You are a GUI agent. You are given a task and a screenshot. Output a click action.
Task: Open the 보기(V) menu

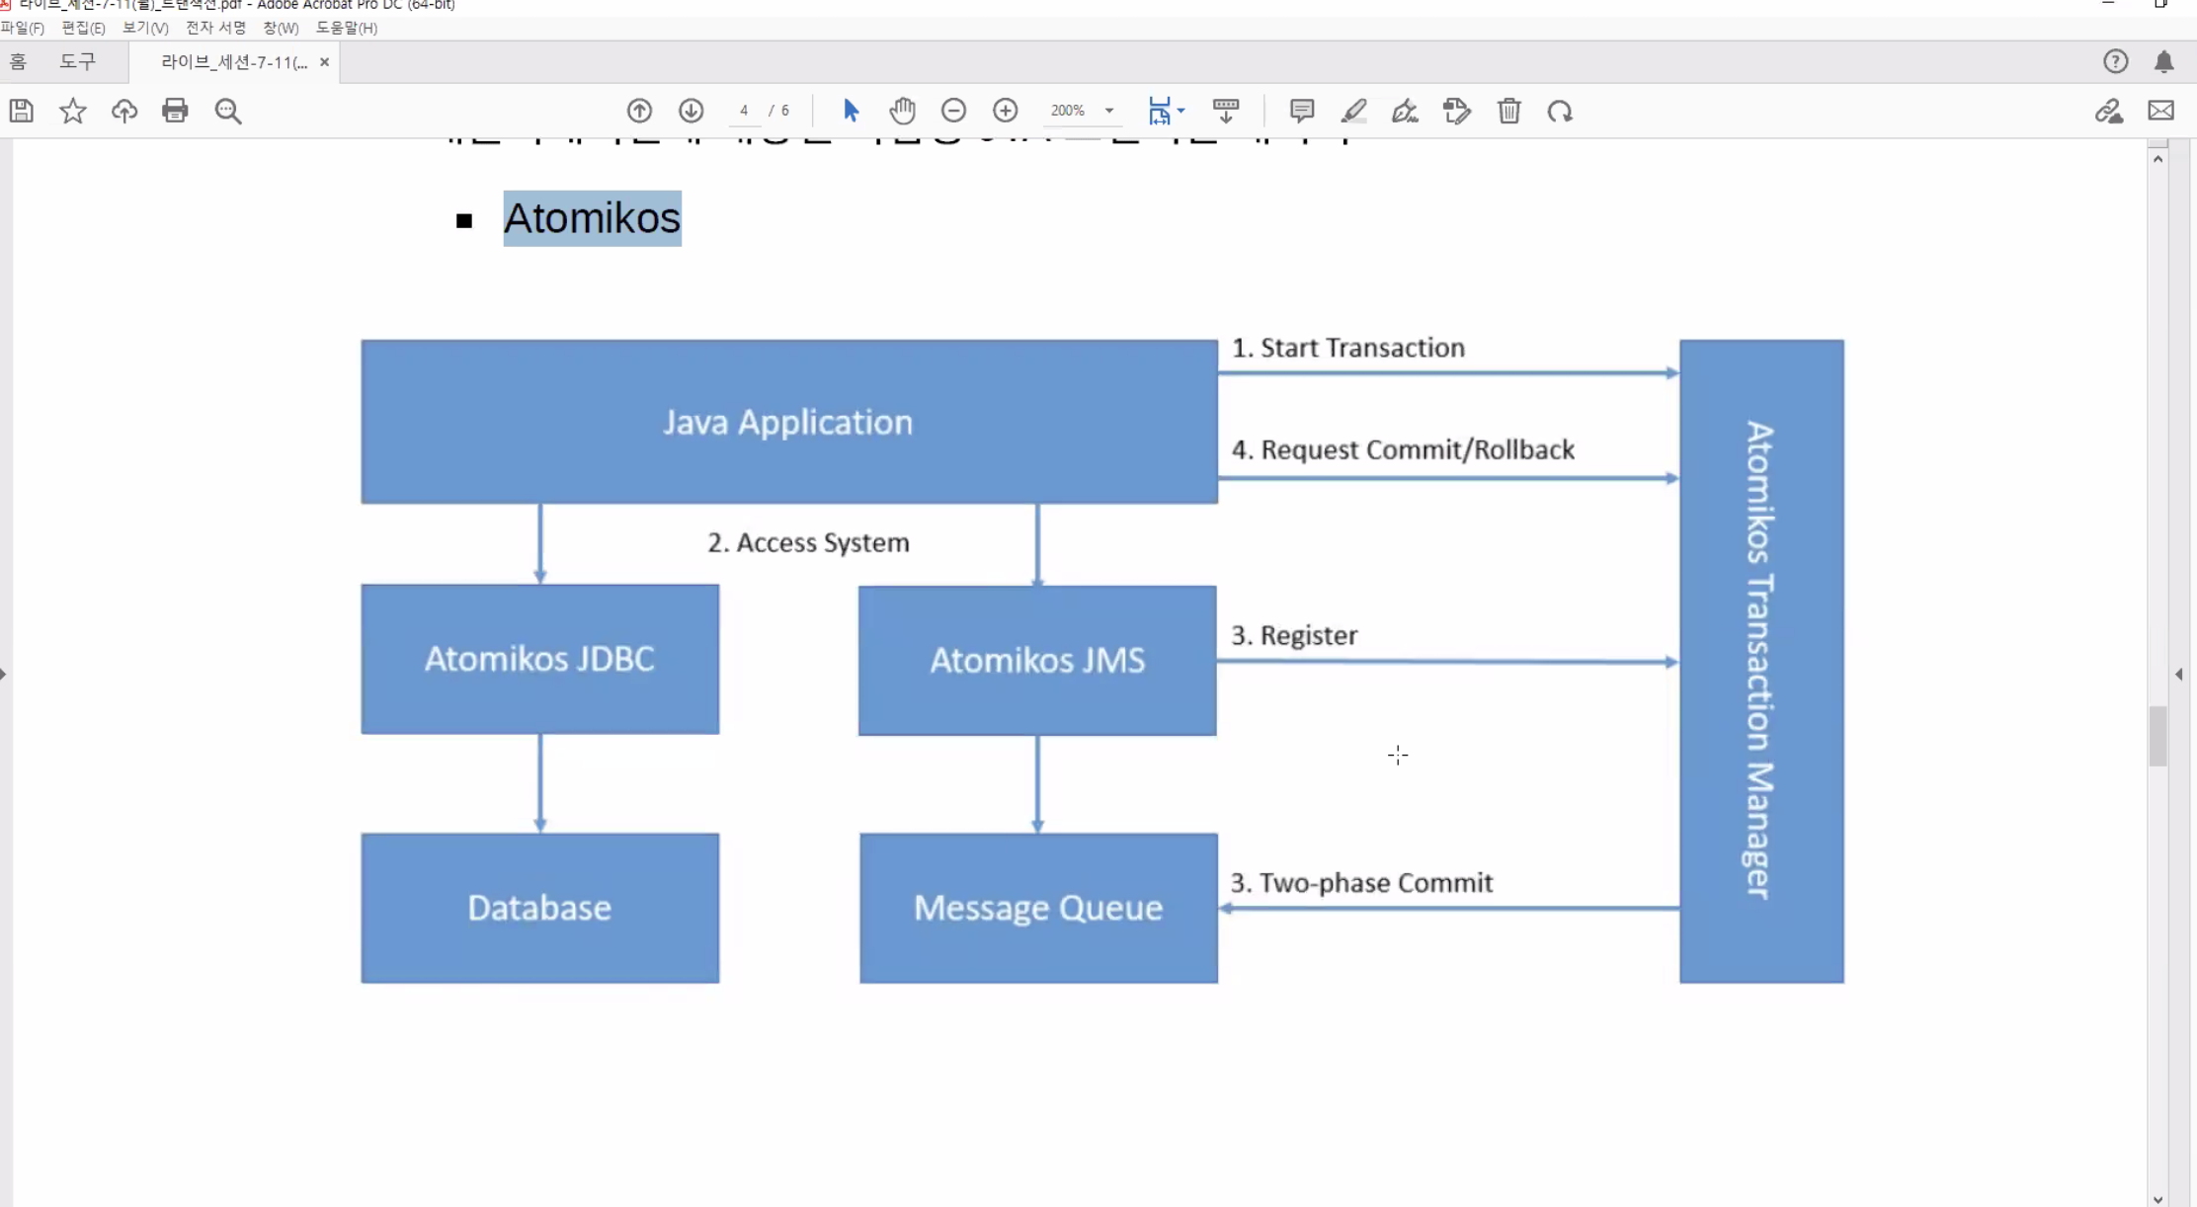[145, 28]
